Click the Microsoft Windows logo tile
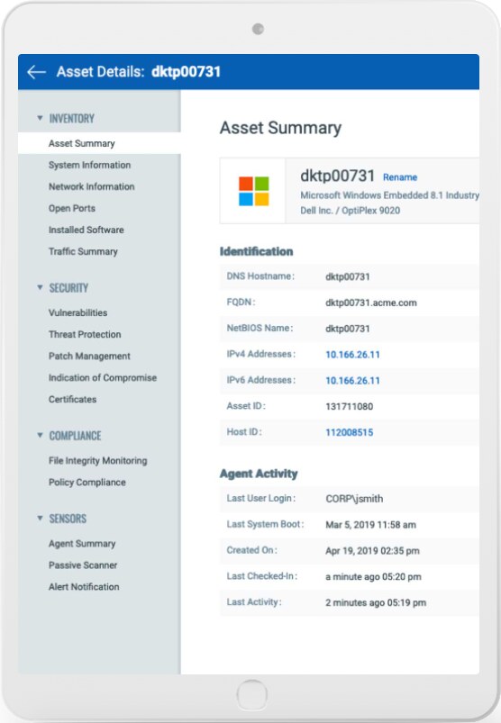The image size is (501, 723). (253, 191)
